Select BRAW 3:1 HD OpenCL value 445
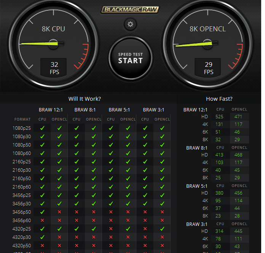Screen dimensions: 265x253 [x=238, y=231]
